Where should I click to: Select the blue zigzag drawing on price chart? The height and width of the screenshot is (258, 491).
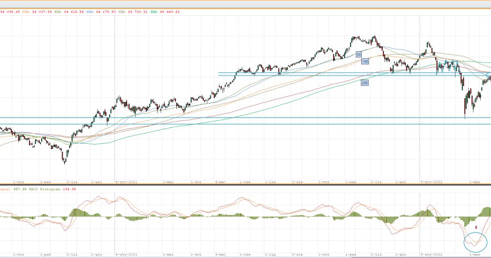tap(447, 67)
